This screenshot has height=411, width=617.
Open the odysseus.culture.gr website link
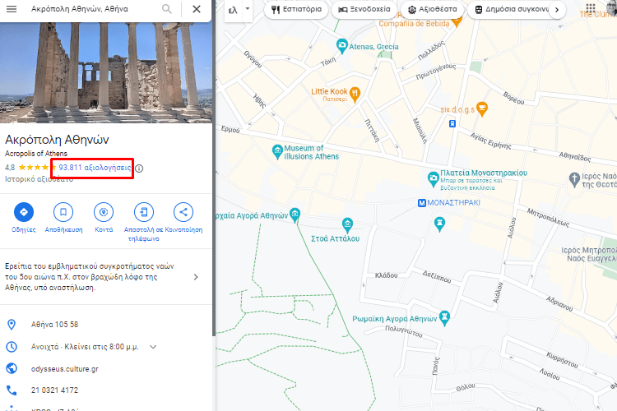[64, 369]
